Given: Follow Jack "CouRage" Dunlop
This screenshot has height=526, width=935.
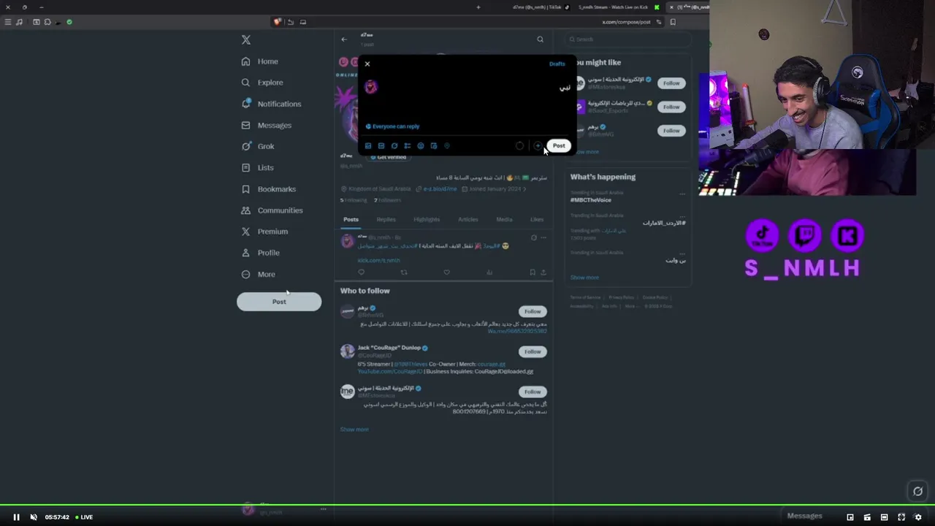Looking at the screenshot, I should [x=533, y=351].
